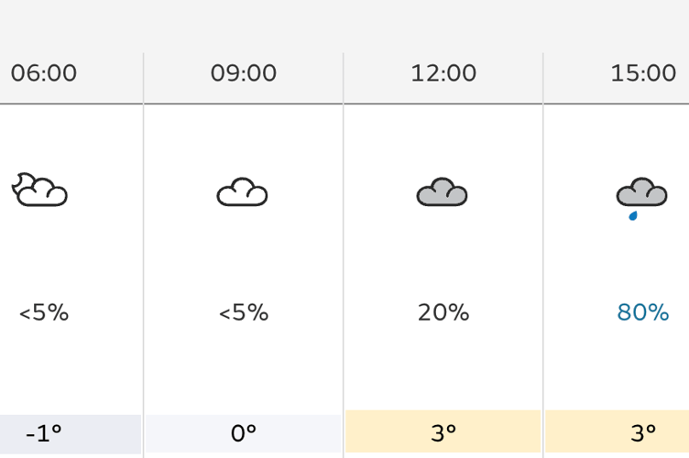The height and width of the screenshot is (458, 689).
Task: Select the white cloud icon under 09:00
Action: [242, 191]
